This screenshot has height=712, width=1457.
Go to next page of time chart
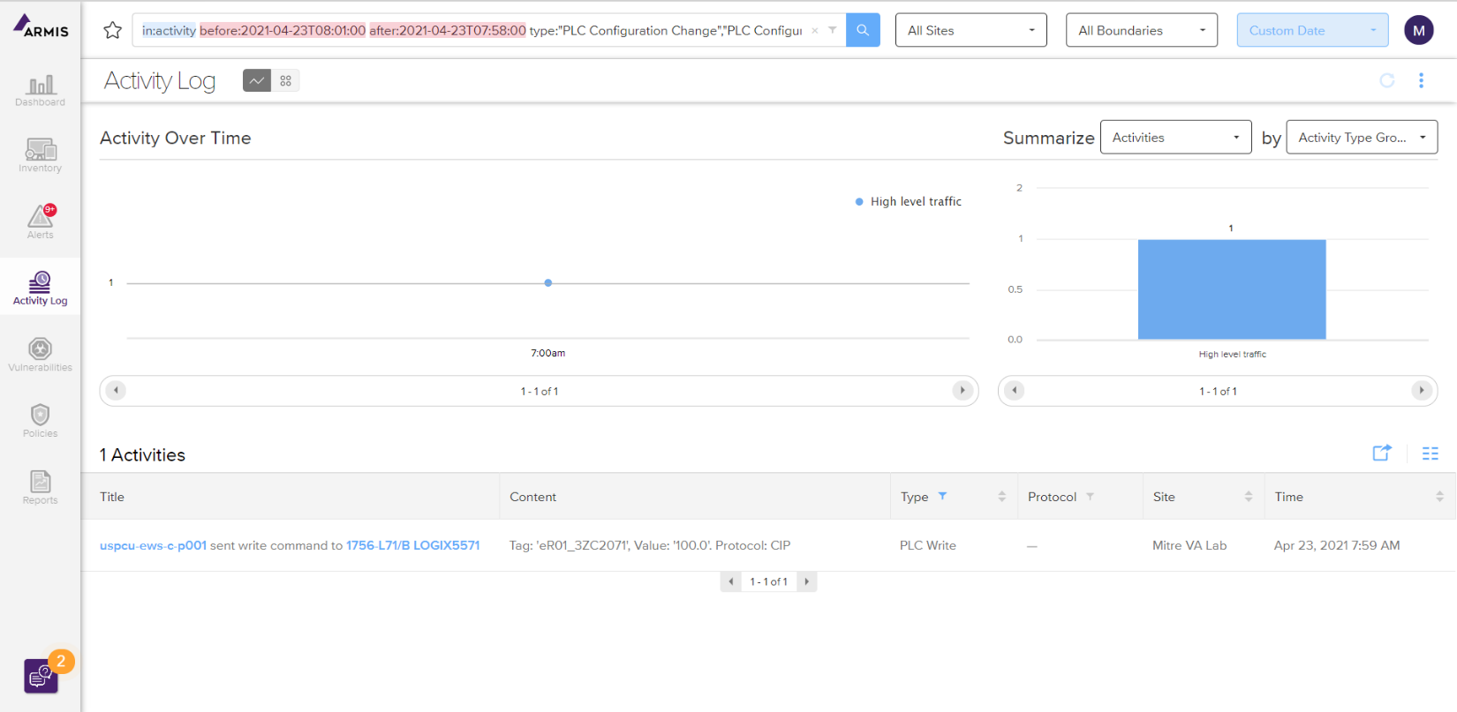(963, 390)
